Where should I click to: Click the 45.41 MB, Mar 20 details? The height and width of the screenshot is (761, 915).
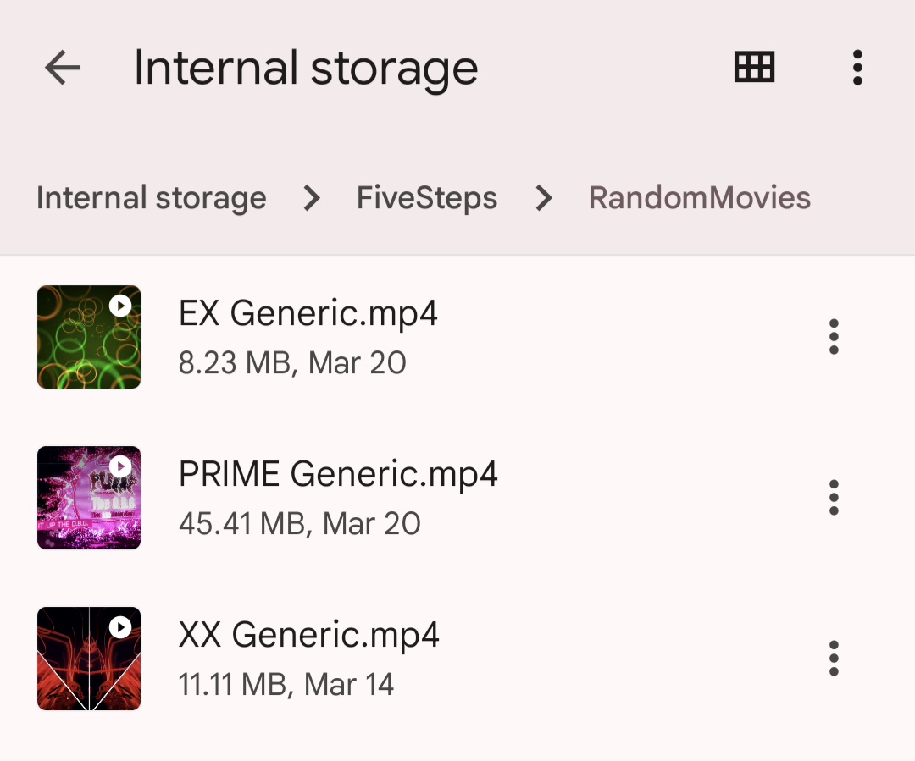[x=300, y=524]
